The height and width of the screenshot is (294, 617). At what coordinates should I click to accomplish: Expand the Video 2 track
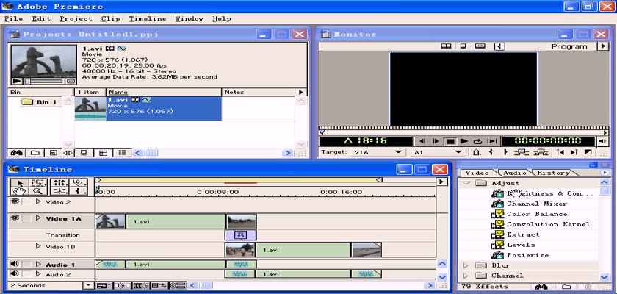point(38,202)
